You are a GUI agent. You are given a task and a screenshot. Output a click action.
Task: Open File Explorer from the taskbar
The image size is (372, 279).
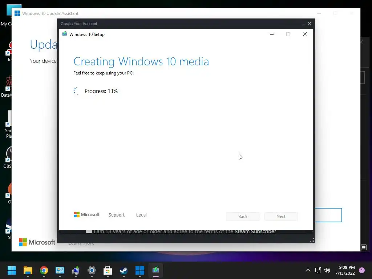coord(28,270)
